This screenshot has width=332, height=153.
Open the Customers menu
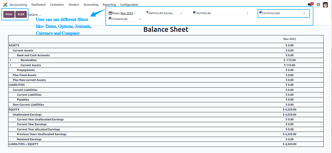57,5
